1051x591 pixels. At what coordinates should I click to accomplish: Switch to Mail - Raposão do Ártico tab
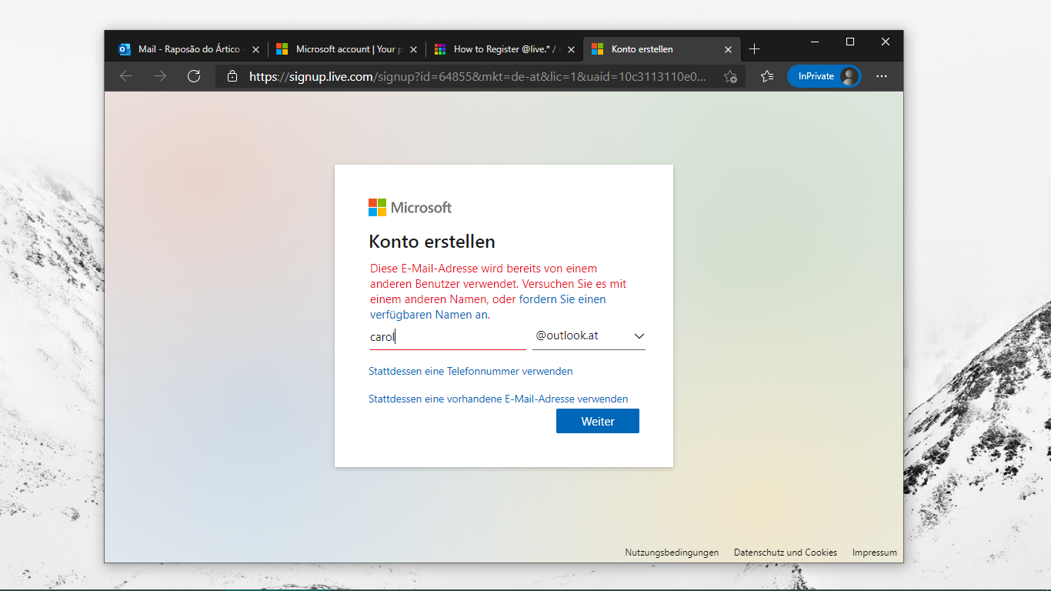click(189, 49)
